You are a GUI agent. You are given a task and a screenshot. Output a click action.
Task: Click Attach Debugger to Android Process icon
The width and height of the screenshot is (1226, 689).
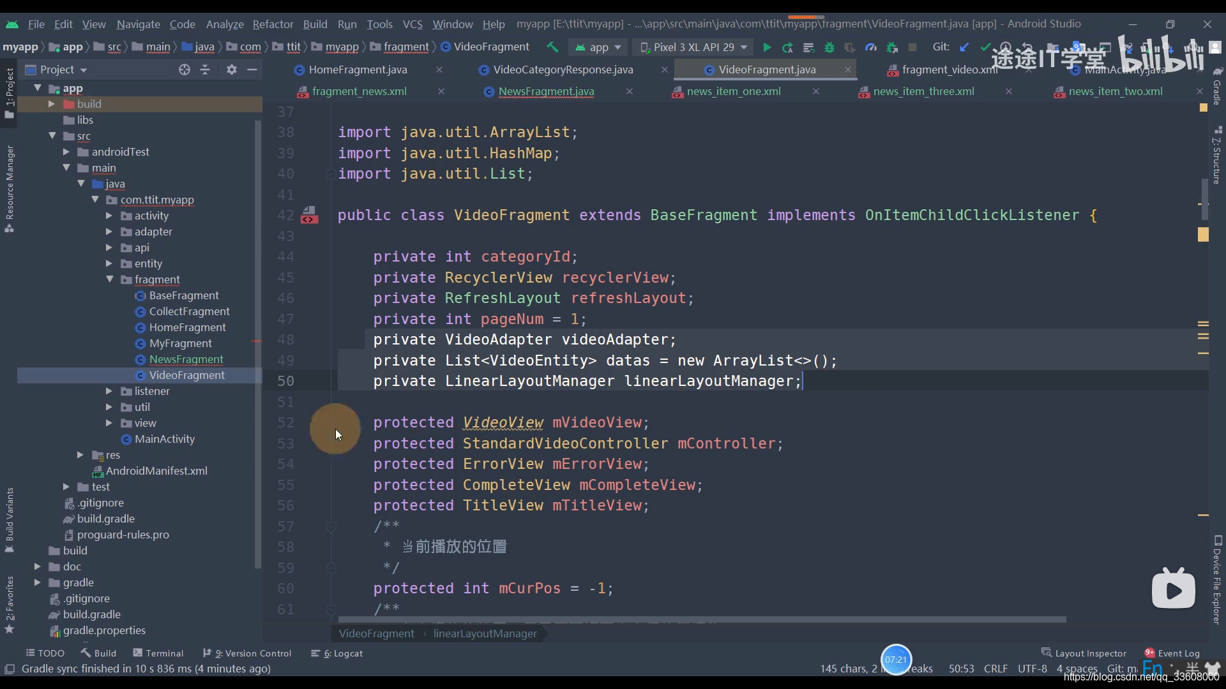coord(892,47)
